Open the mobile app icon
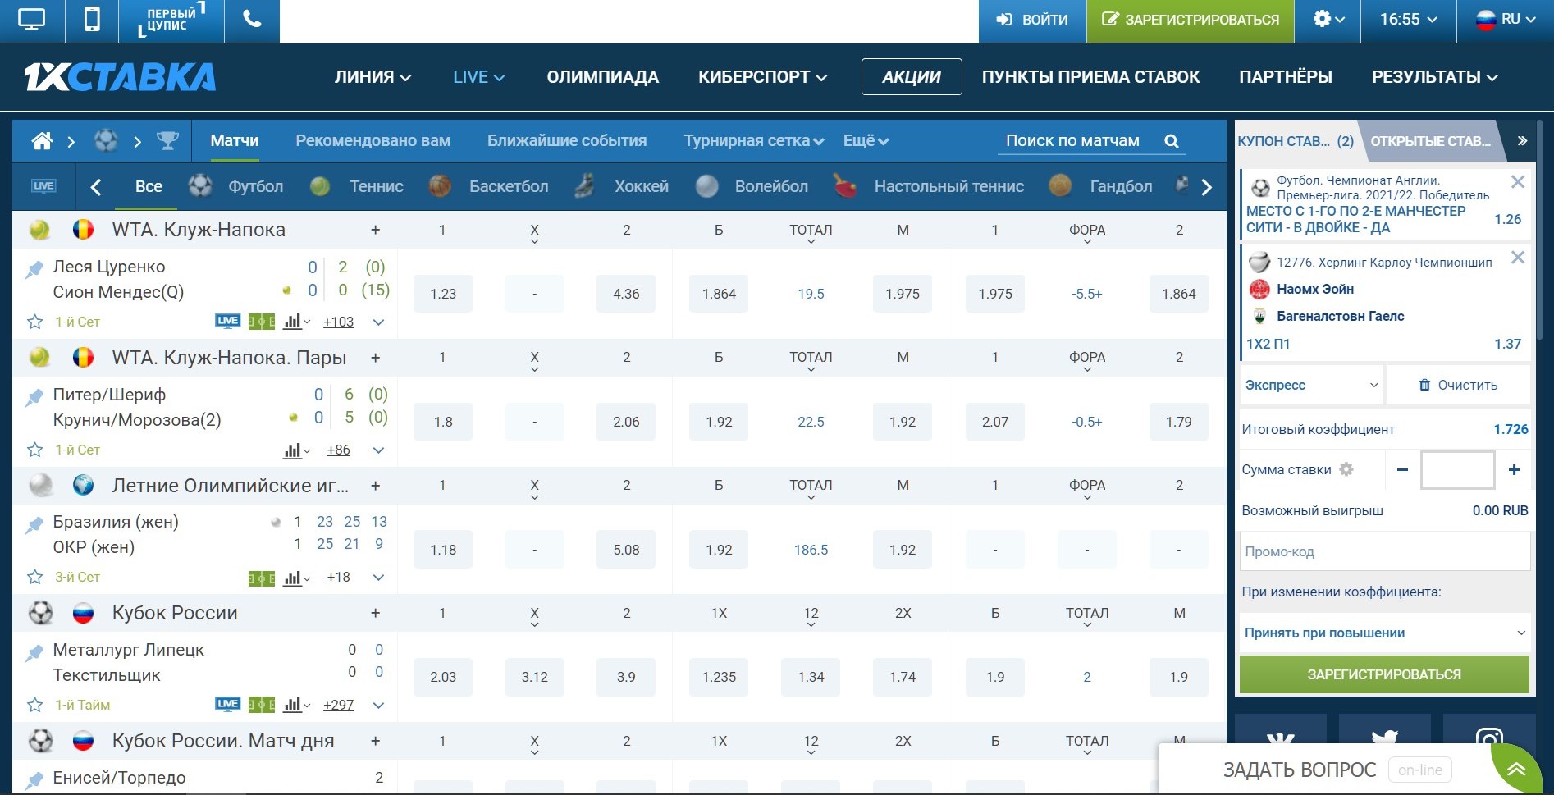This screenshot has width=1554, height=795. tap(92, 20)
